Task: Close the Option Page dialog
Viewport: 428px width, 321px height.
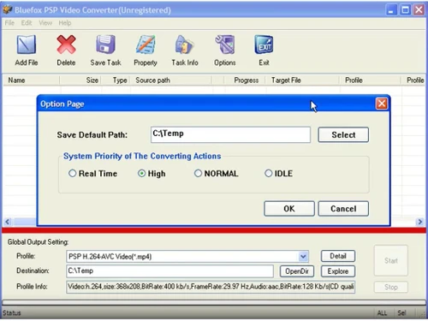Action: click(382, 104)
